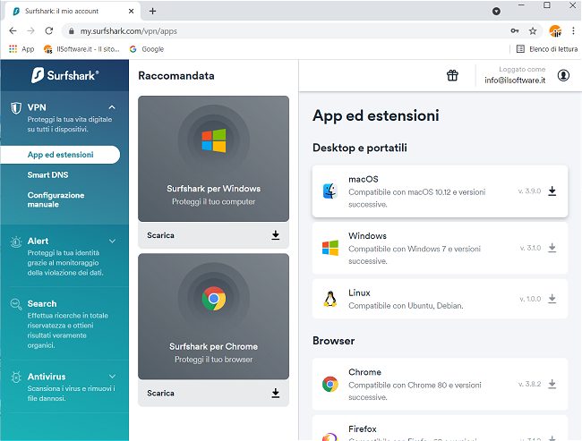
Task: Open the gift box icon
Action: pyautogui.click(x=452, y=75)
